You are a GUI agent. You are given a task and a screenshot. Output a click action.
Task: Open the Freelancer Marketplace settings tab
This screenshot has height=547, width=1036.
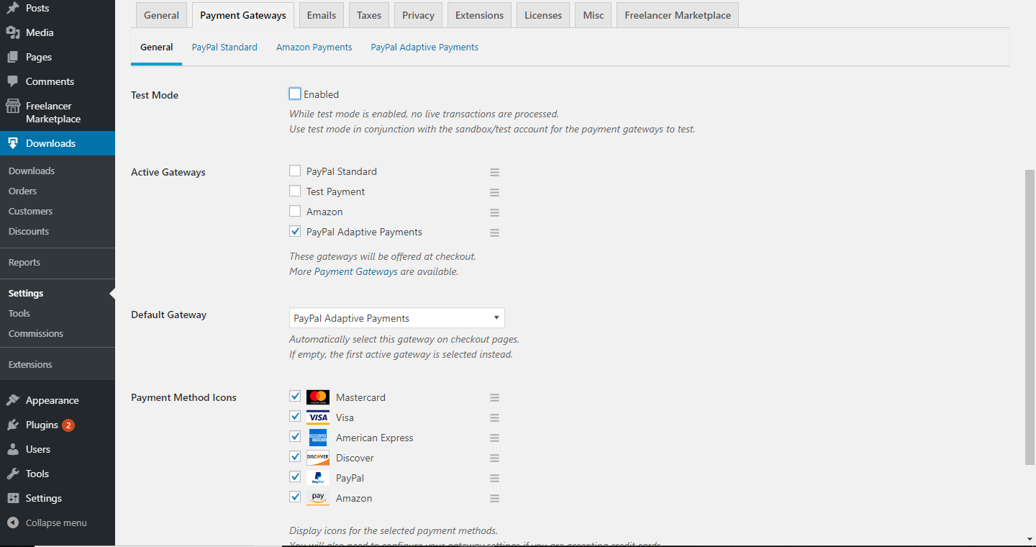click(678, 15)
